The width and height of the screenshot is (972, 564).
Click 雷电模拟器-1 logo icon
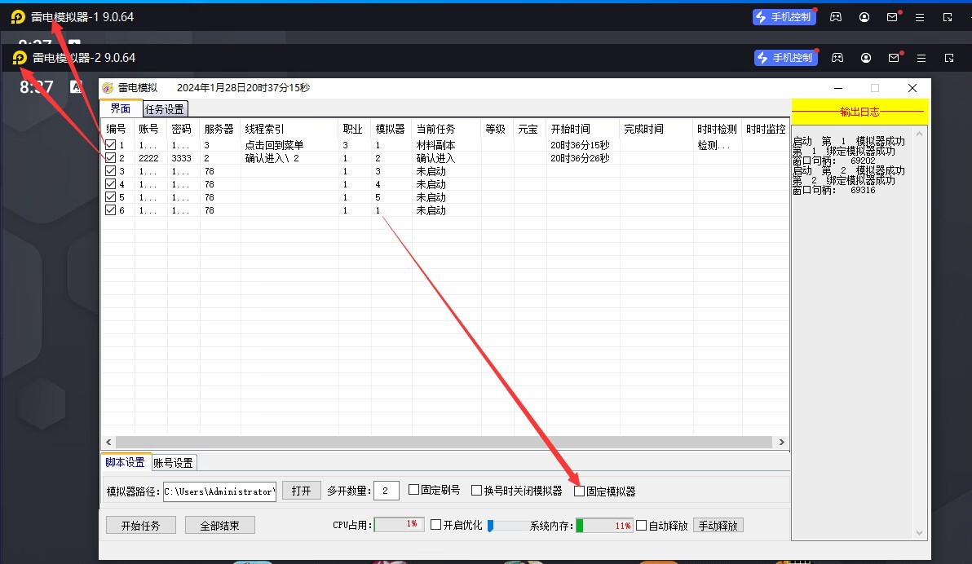click(18, 17)
